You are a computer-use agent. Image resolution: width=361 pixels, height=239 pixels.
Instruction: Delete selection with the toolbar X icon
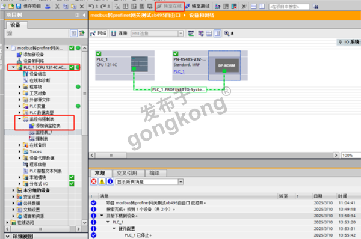point(82,6)
